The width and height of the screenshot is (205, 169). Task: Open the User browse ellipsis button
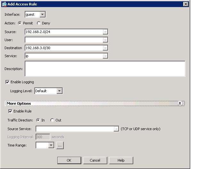pyautogui.click(x=105, y=40)
